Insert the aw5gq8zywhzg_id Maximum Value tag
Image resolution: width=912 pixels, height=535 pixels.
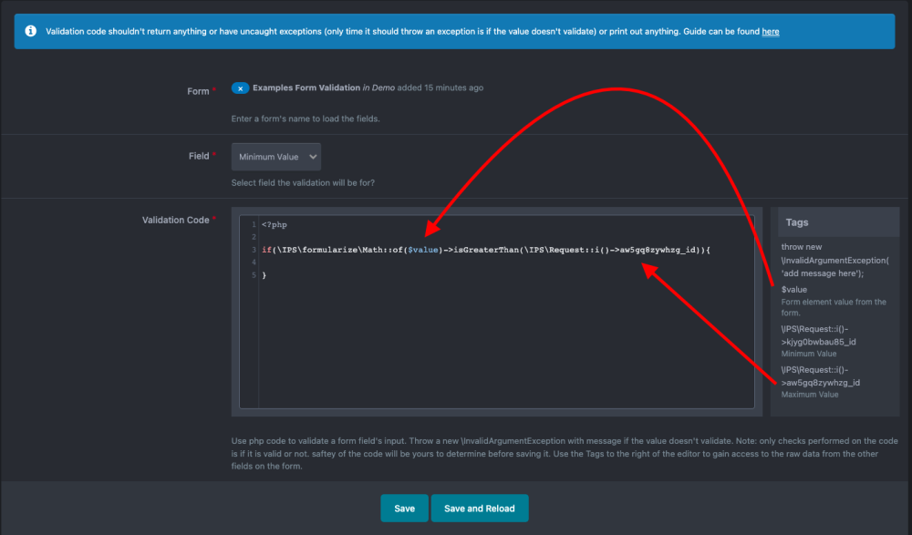click(x=820, y=377)
